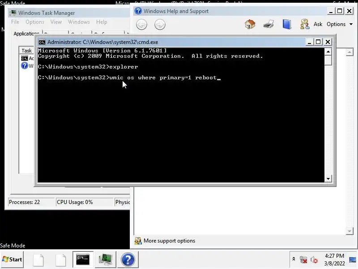Open View menu in Task Manager
Image resolution: width=358 pixels, height=269 pixels.
point(56,22)
